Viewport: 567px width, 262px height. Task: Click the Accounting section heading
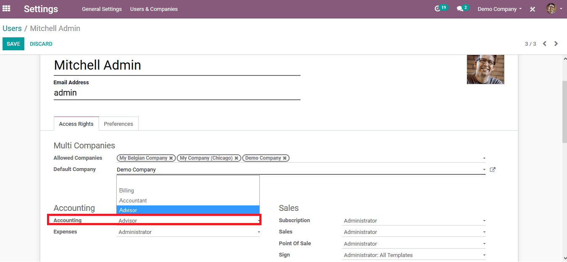click(74, 208)
